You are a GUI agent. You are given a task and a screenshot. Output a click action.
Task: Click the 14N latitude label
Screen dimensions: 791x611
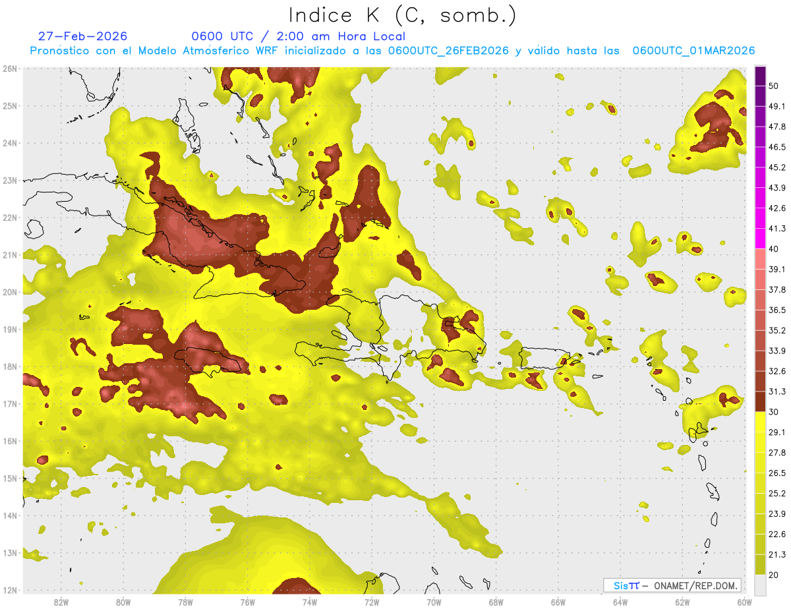coord(9,515)
